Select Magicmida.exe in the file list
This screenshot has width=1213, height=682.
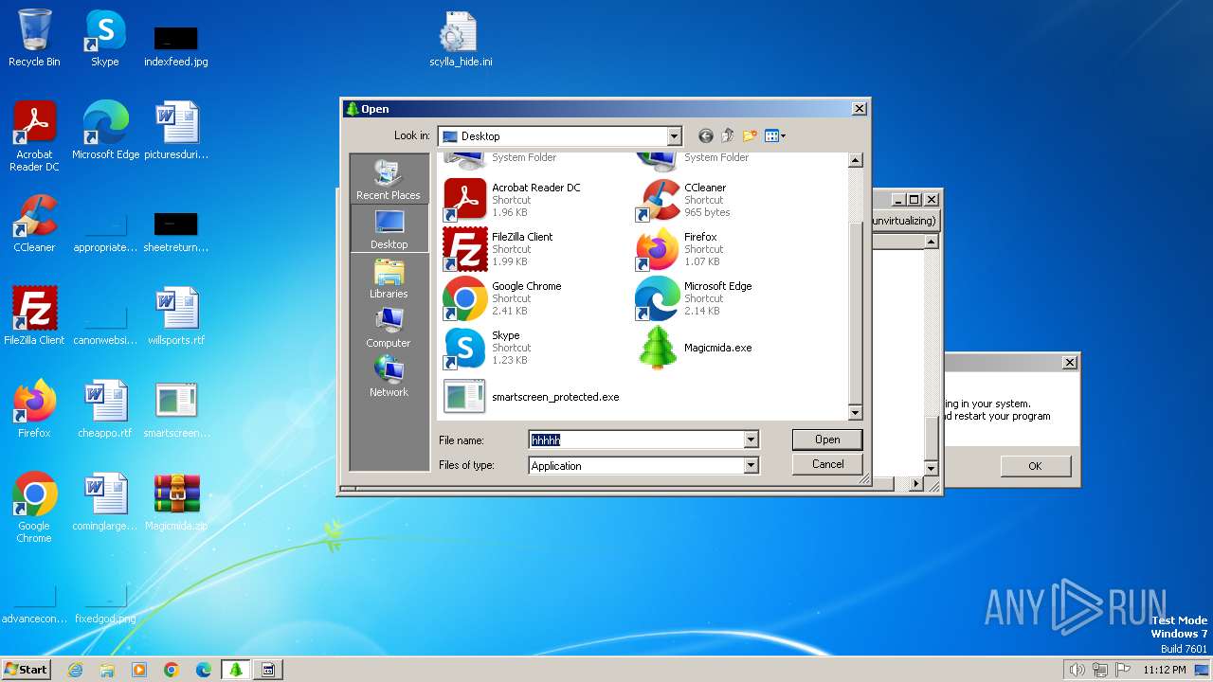695,348
